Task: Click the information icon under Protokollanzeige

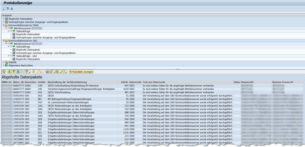Action: [4, 9]
